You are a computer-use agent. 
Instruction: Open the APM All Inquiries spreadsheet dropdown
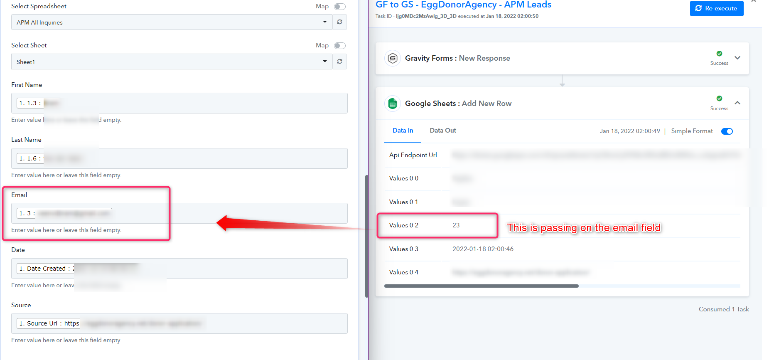point(172,22)
